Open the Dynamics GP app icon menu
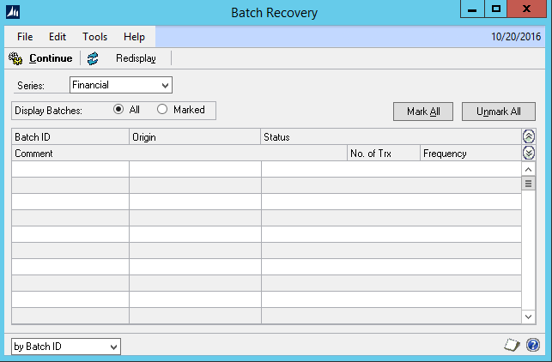 pyautogui.click(x=13, y=12)
